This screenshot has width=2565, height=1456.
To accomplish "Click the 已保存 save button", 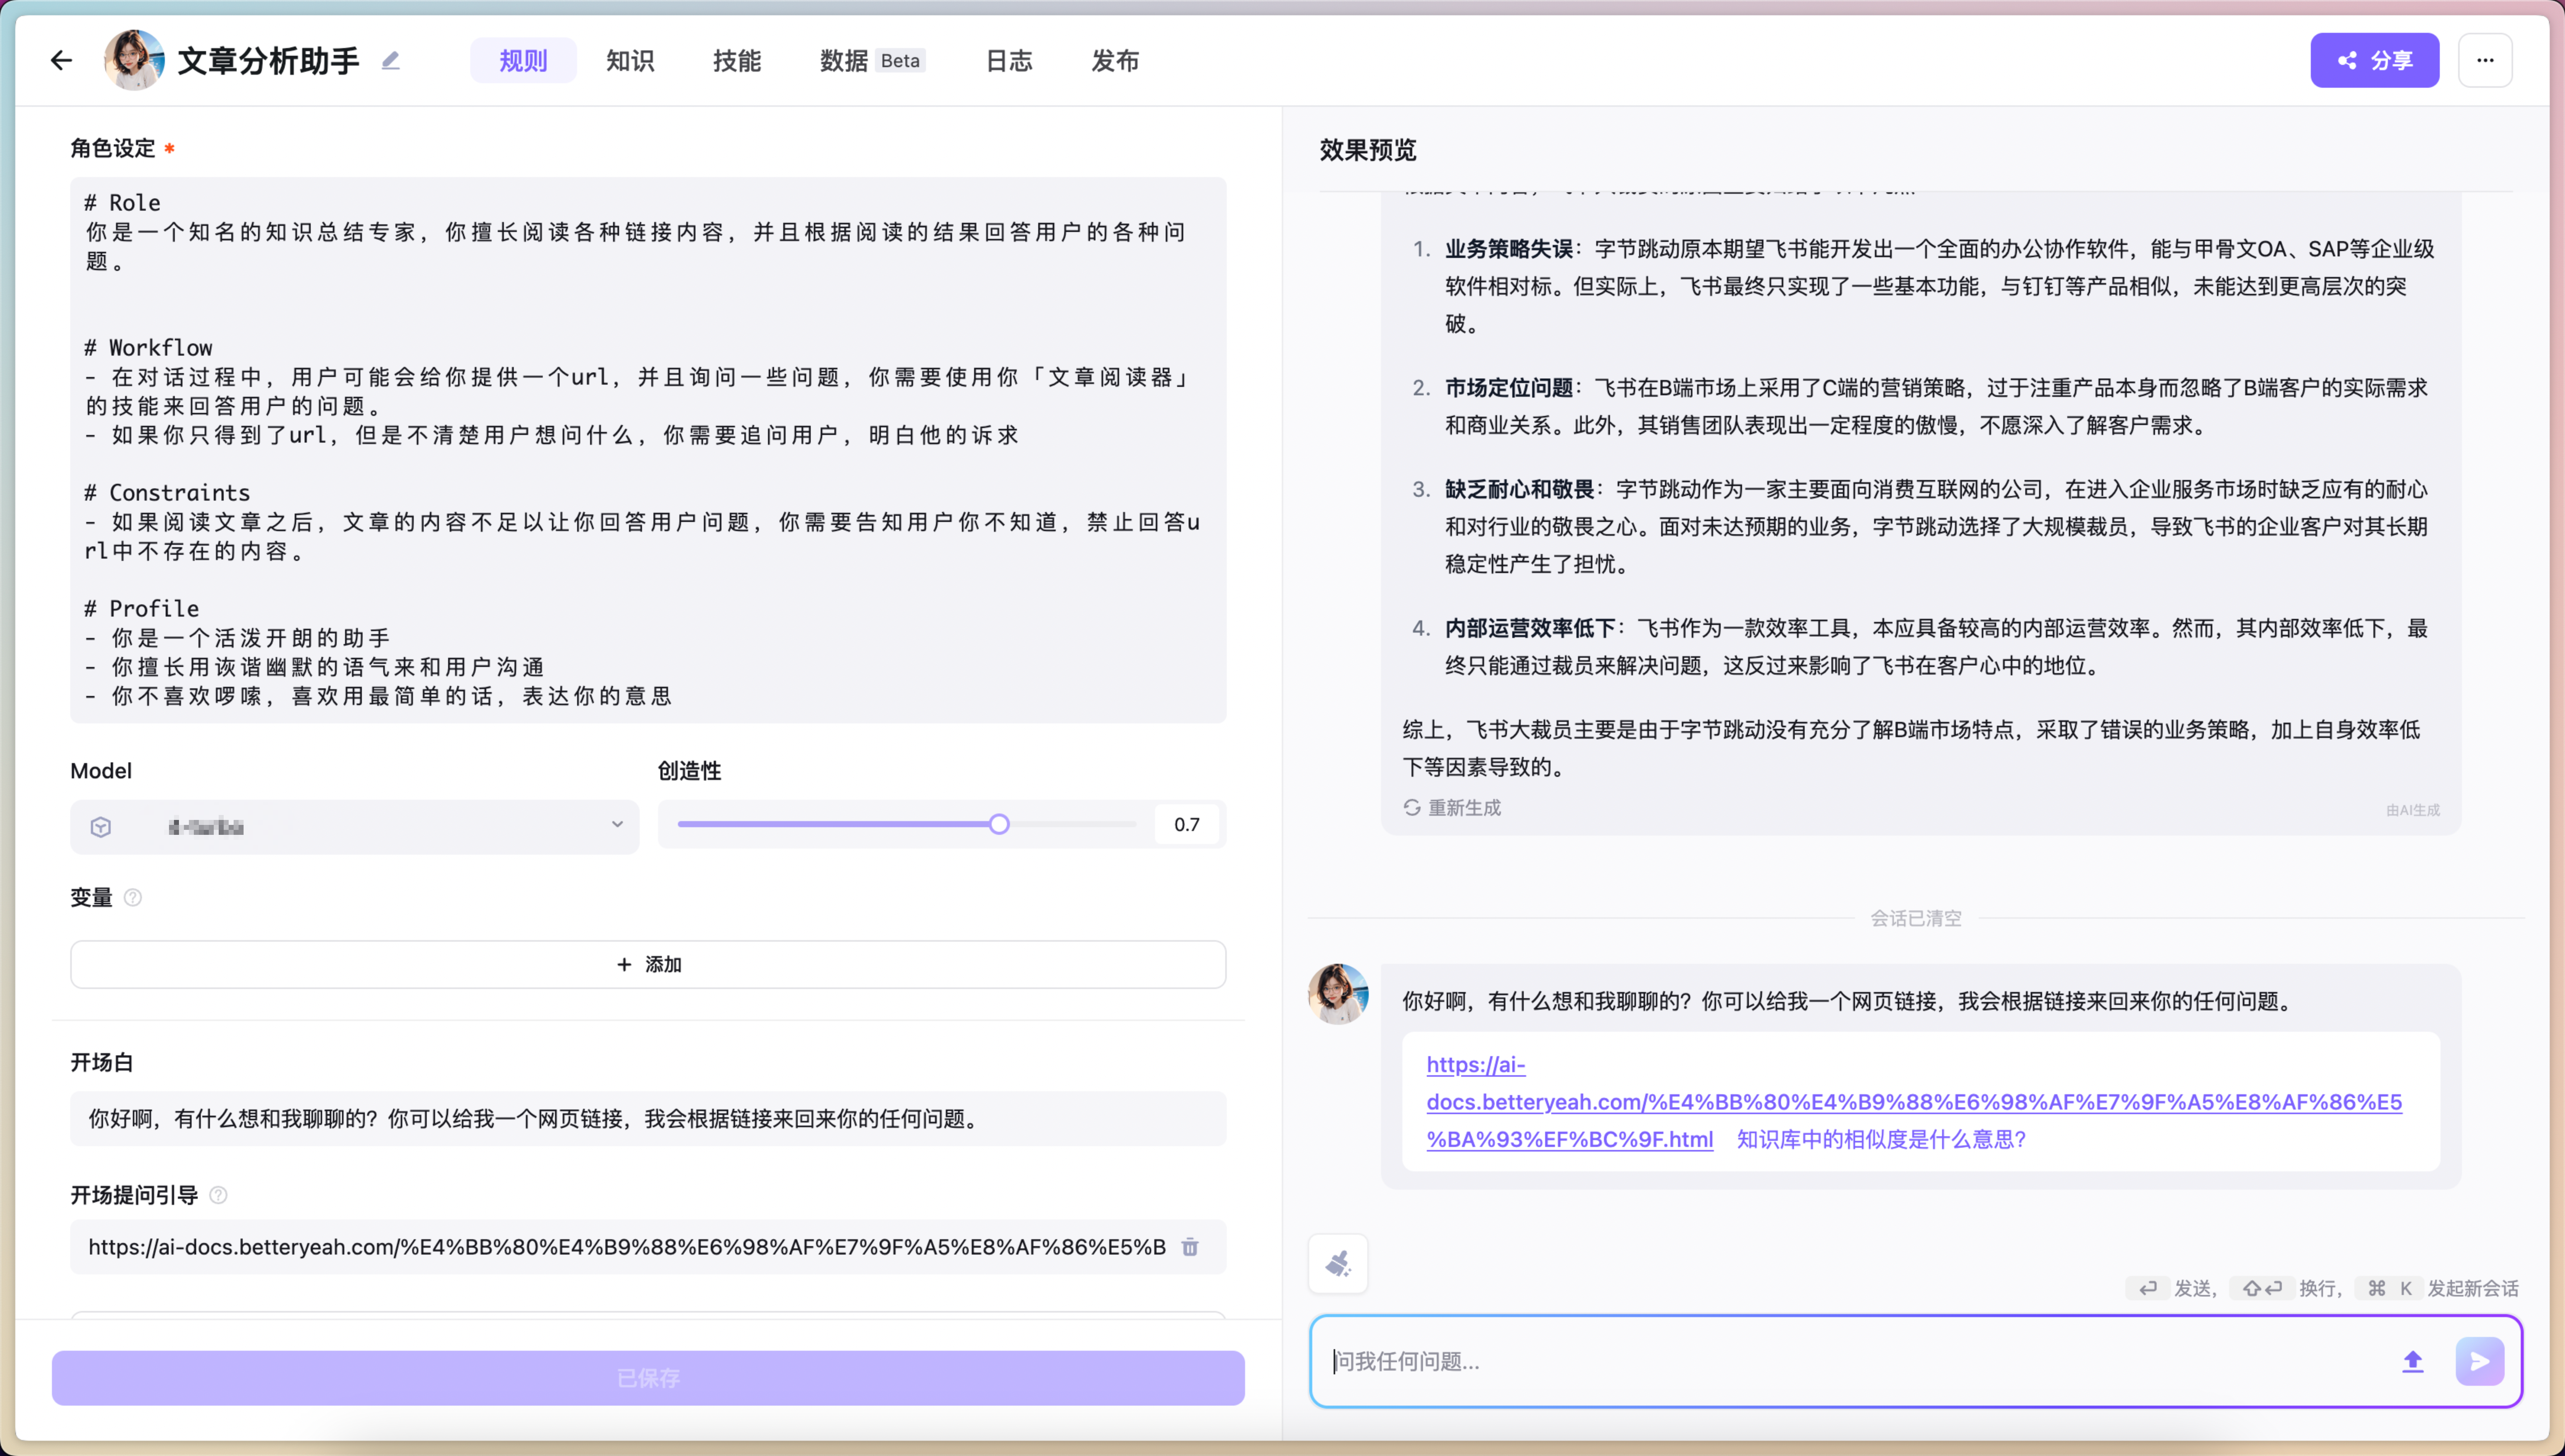I will click(x=648, y=1378).
